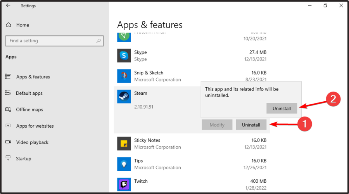Image resolution: width=349 pixels, height=194 pixels.
Task: Open Default apps section
Action: [x=29, y=93]
